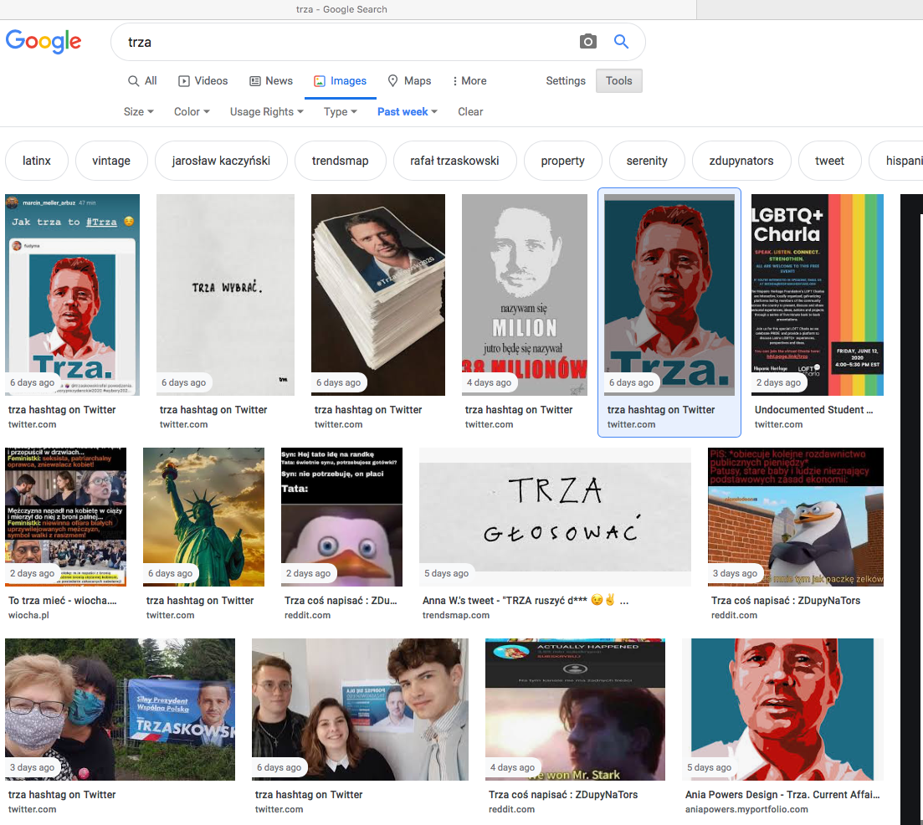
Task: Select the jarosław kaczyński chip
Action: [x=221, y=161]
